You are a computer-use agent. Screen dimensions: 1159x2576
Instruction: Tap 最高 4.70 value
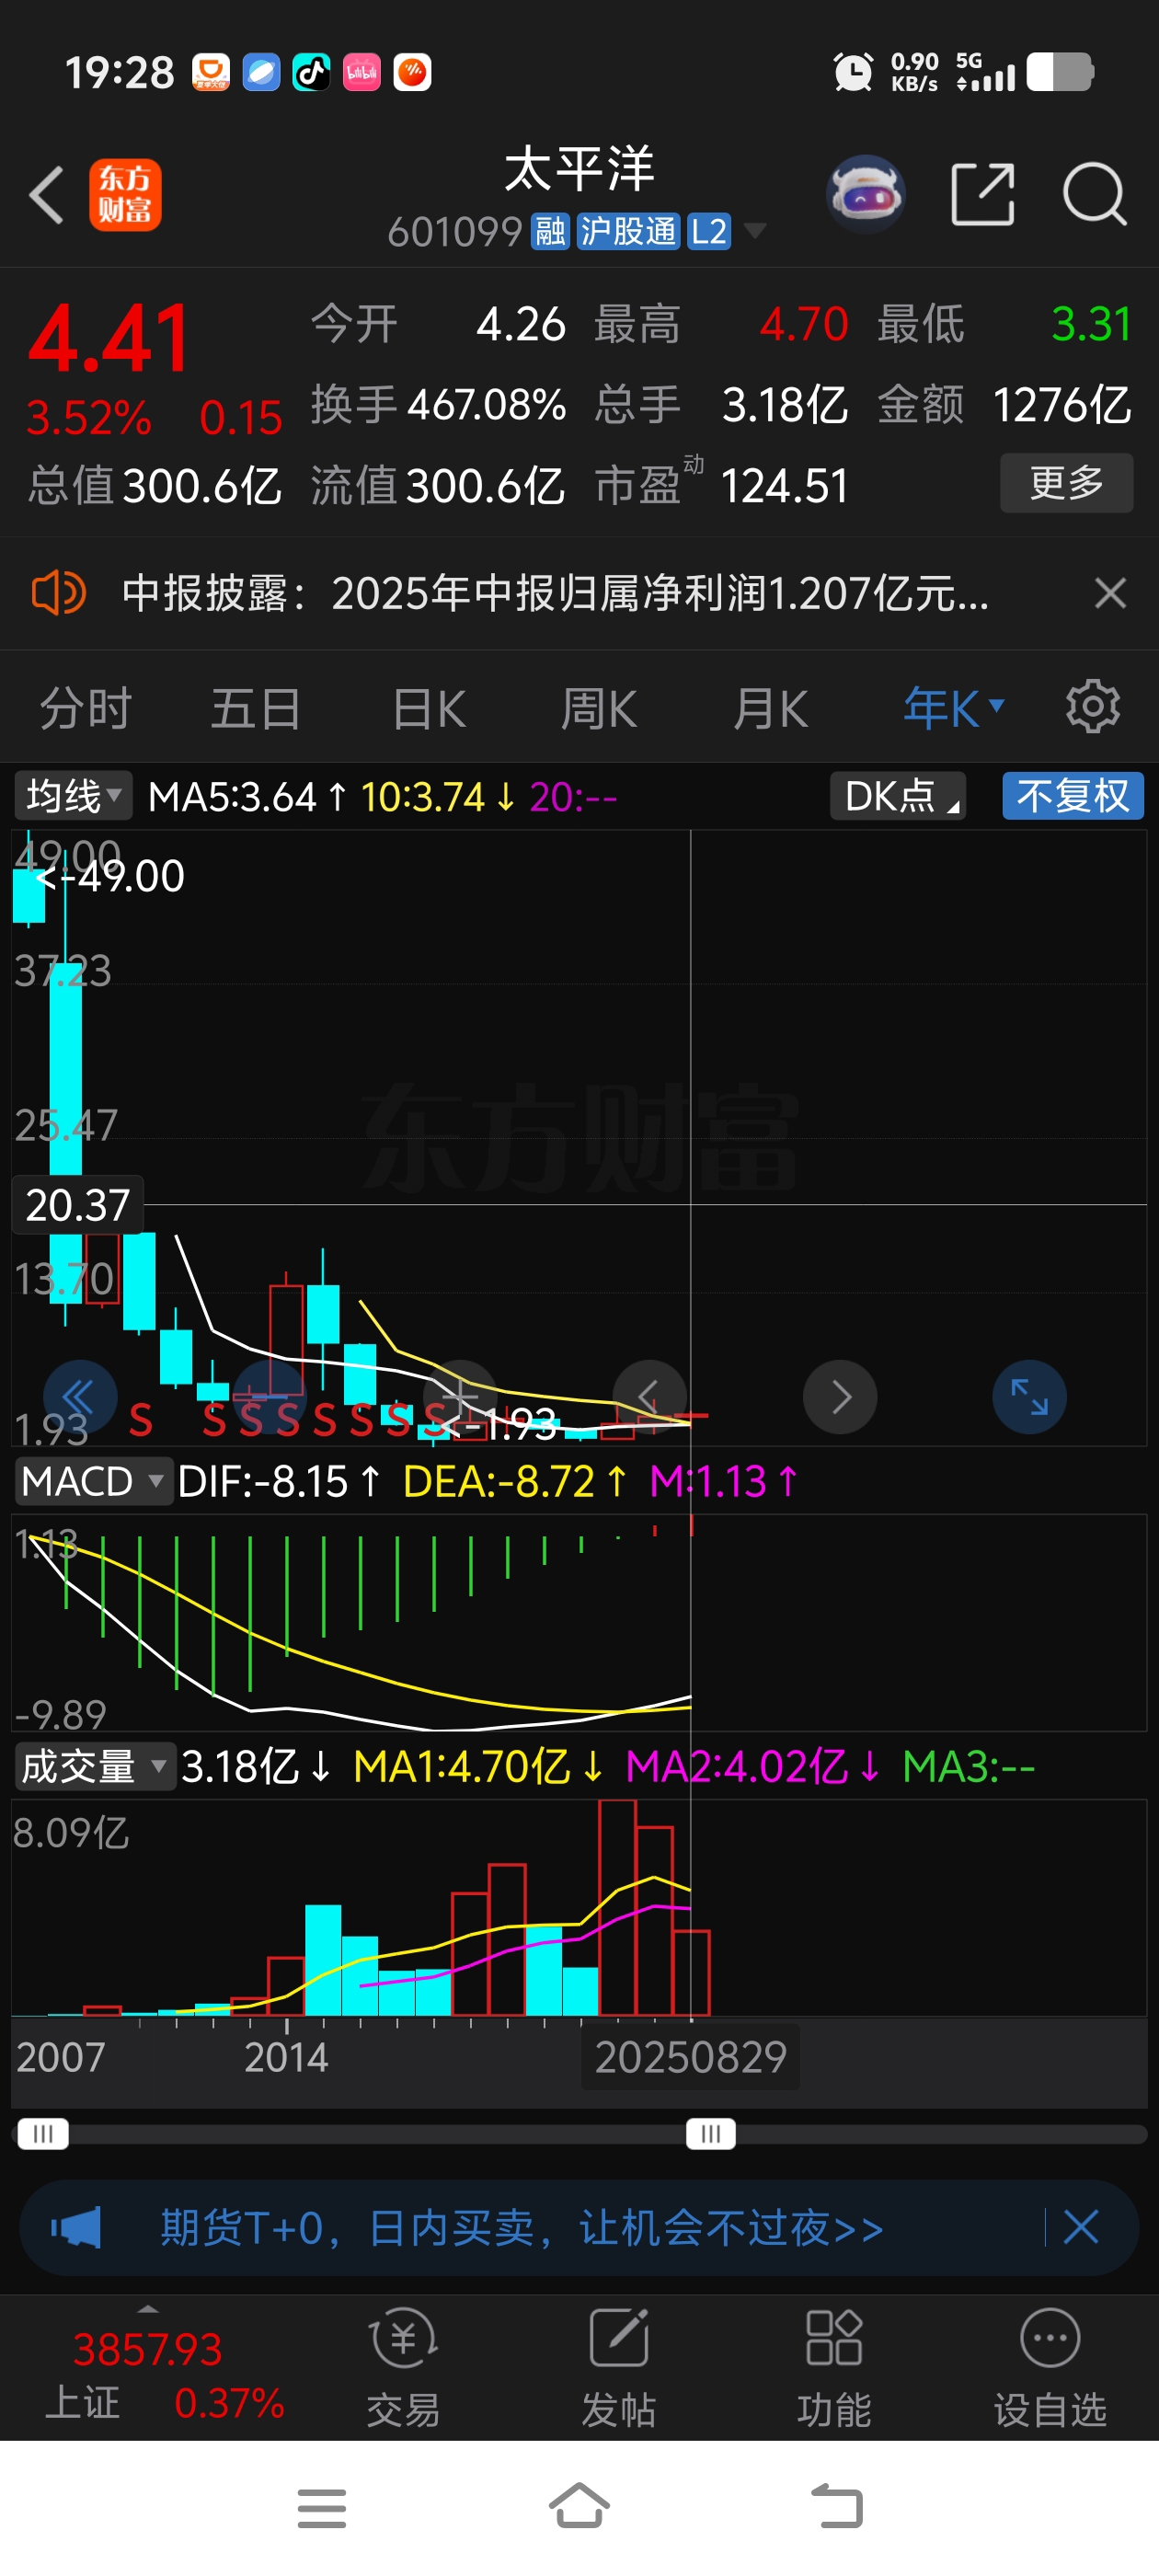(x=803, y=324)
